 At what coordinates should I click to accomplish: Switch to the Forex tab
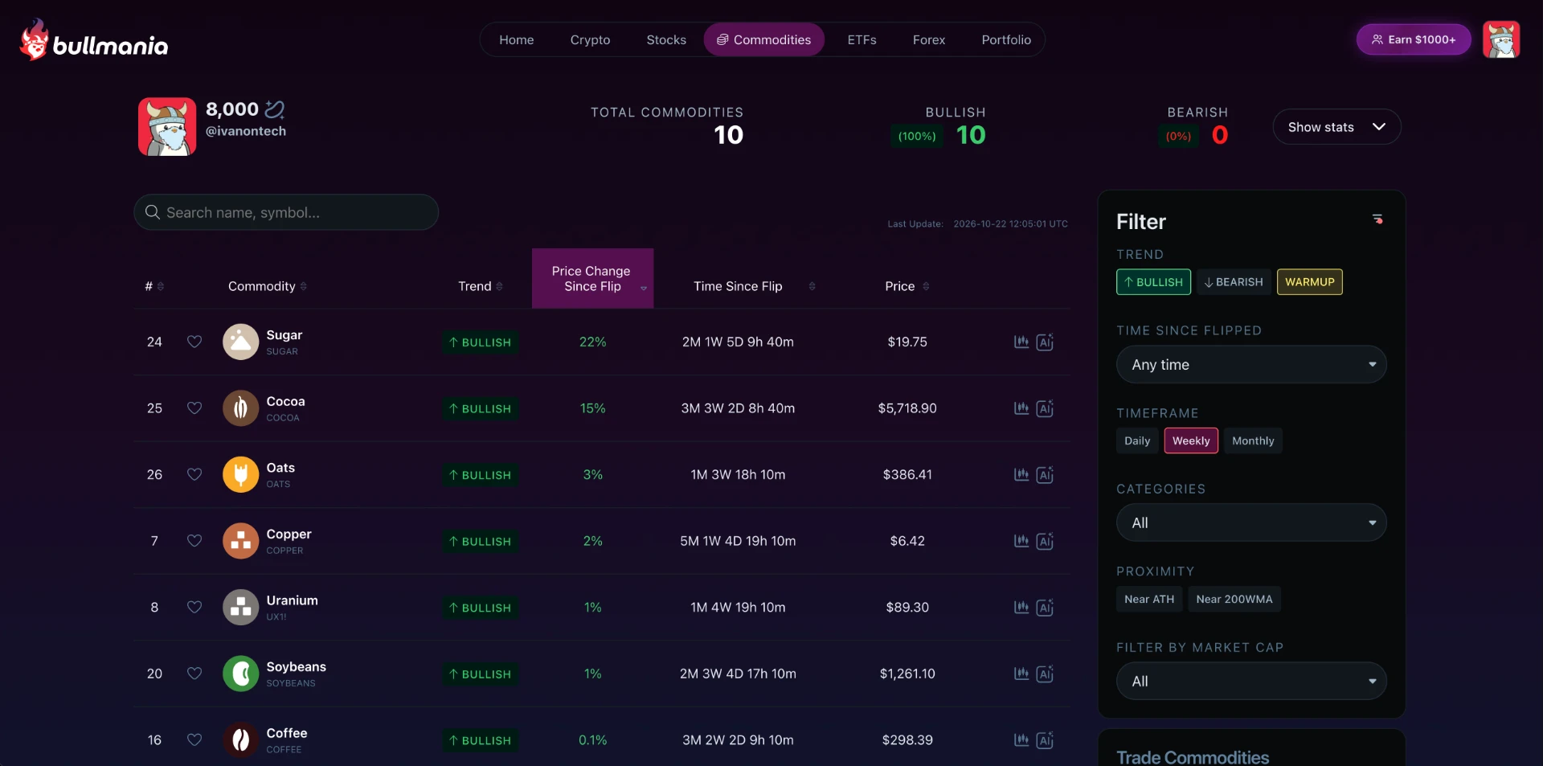[x=929, y=39]
